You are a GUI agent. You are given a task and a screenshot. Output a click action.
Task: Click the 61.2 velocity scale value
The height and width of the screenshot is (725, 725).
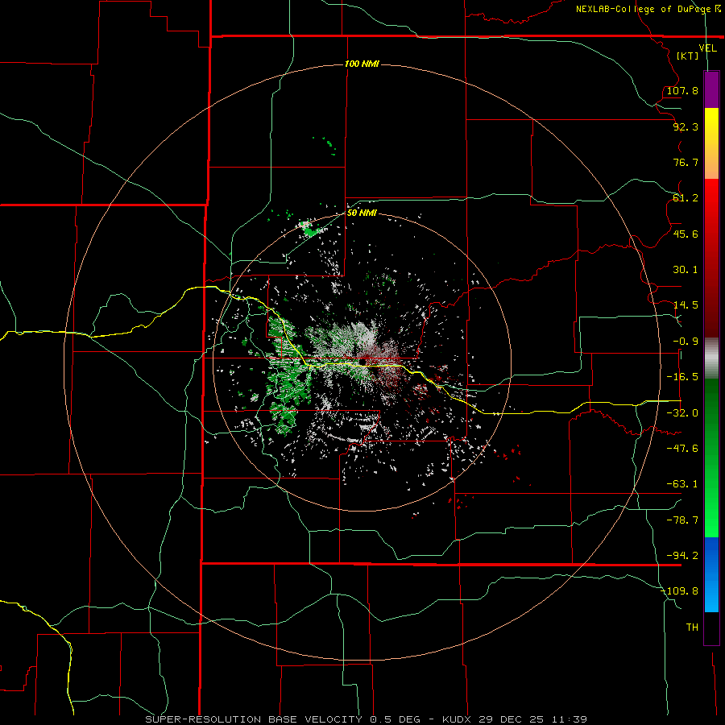tap(686, 198)
